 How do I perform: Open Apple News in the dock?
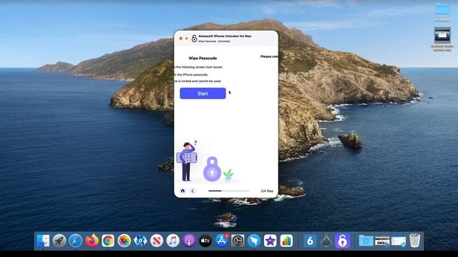coord(157,241)
